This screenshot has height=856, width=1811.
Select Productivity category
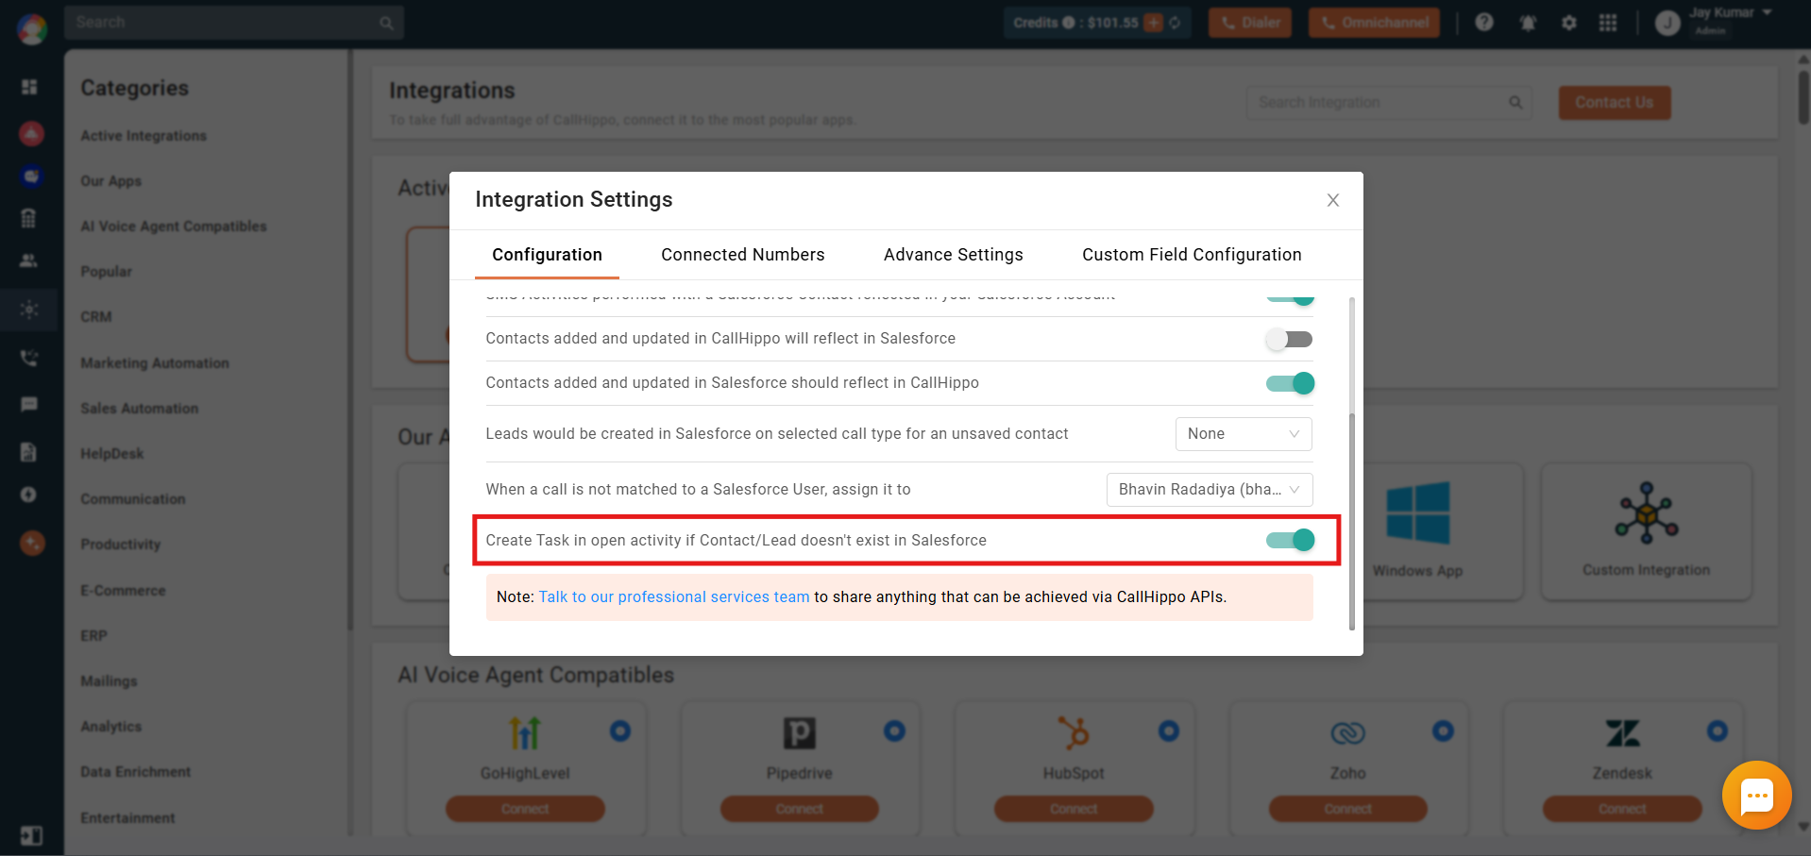click(121, 545)
